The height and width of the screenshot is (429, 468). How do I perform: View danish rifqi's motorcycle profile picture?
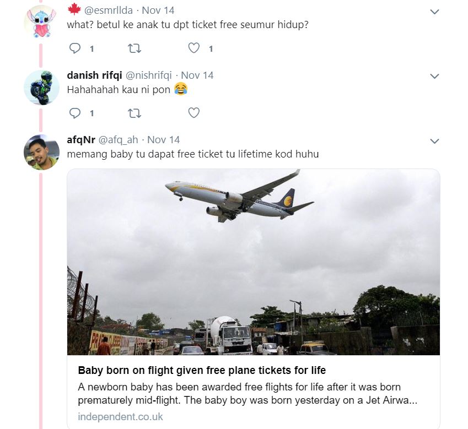point(41,87)
